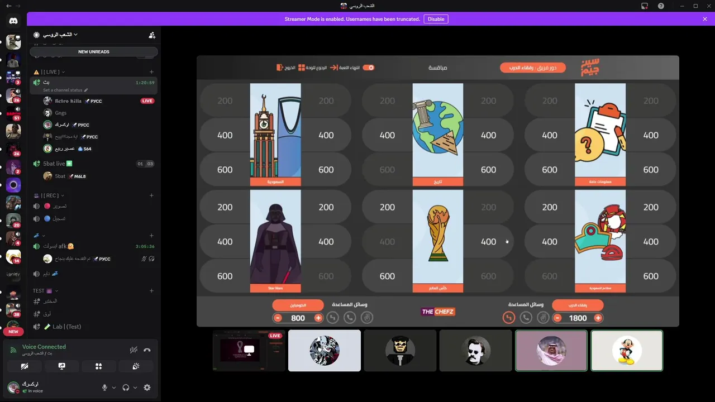Add a channel to TEST category
The image size is (715, 402).
[151, 291]
